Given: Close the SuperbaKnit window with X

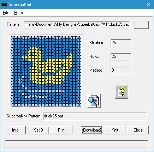Looking at the screenshot, I should tap(148, 5).
